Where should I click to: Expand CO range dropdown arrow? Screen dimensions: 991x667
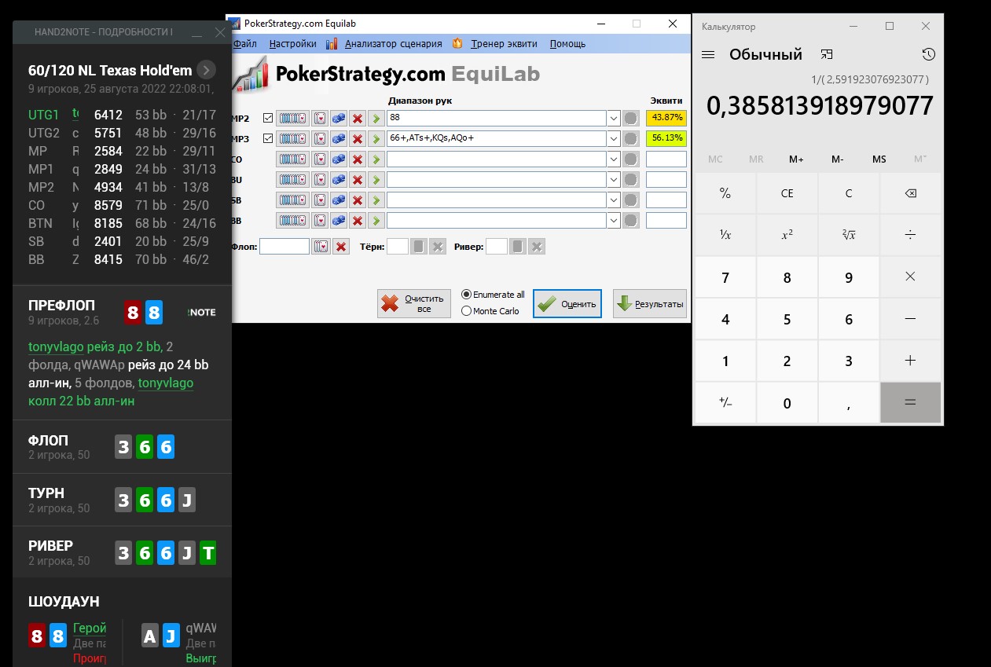point(613,159)
